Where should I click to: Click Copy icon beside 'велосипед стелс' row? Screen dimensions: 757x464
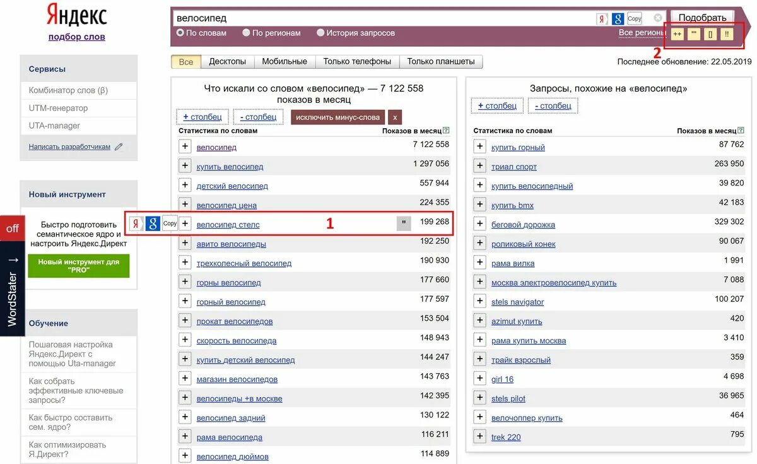(x=170, y=223)
